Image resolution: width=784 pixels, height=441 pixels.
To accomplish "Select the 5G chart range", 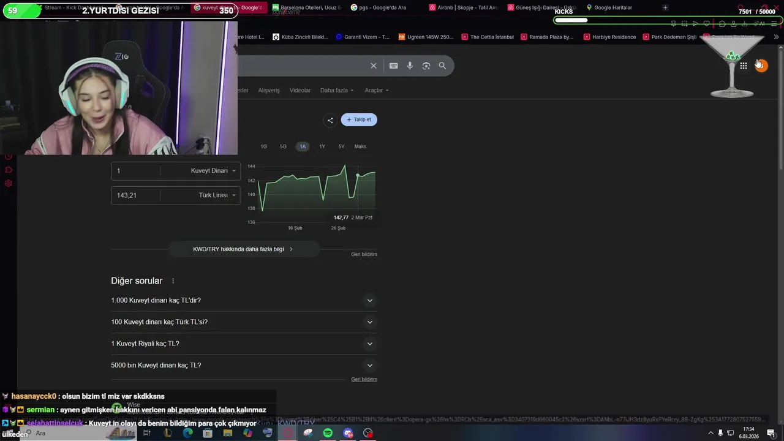I will (283, 146).
